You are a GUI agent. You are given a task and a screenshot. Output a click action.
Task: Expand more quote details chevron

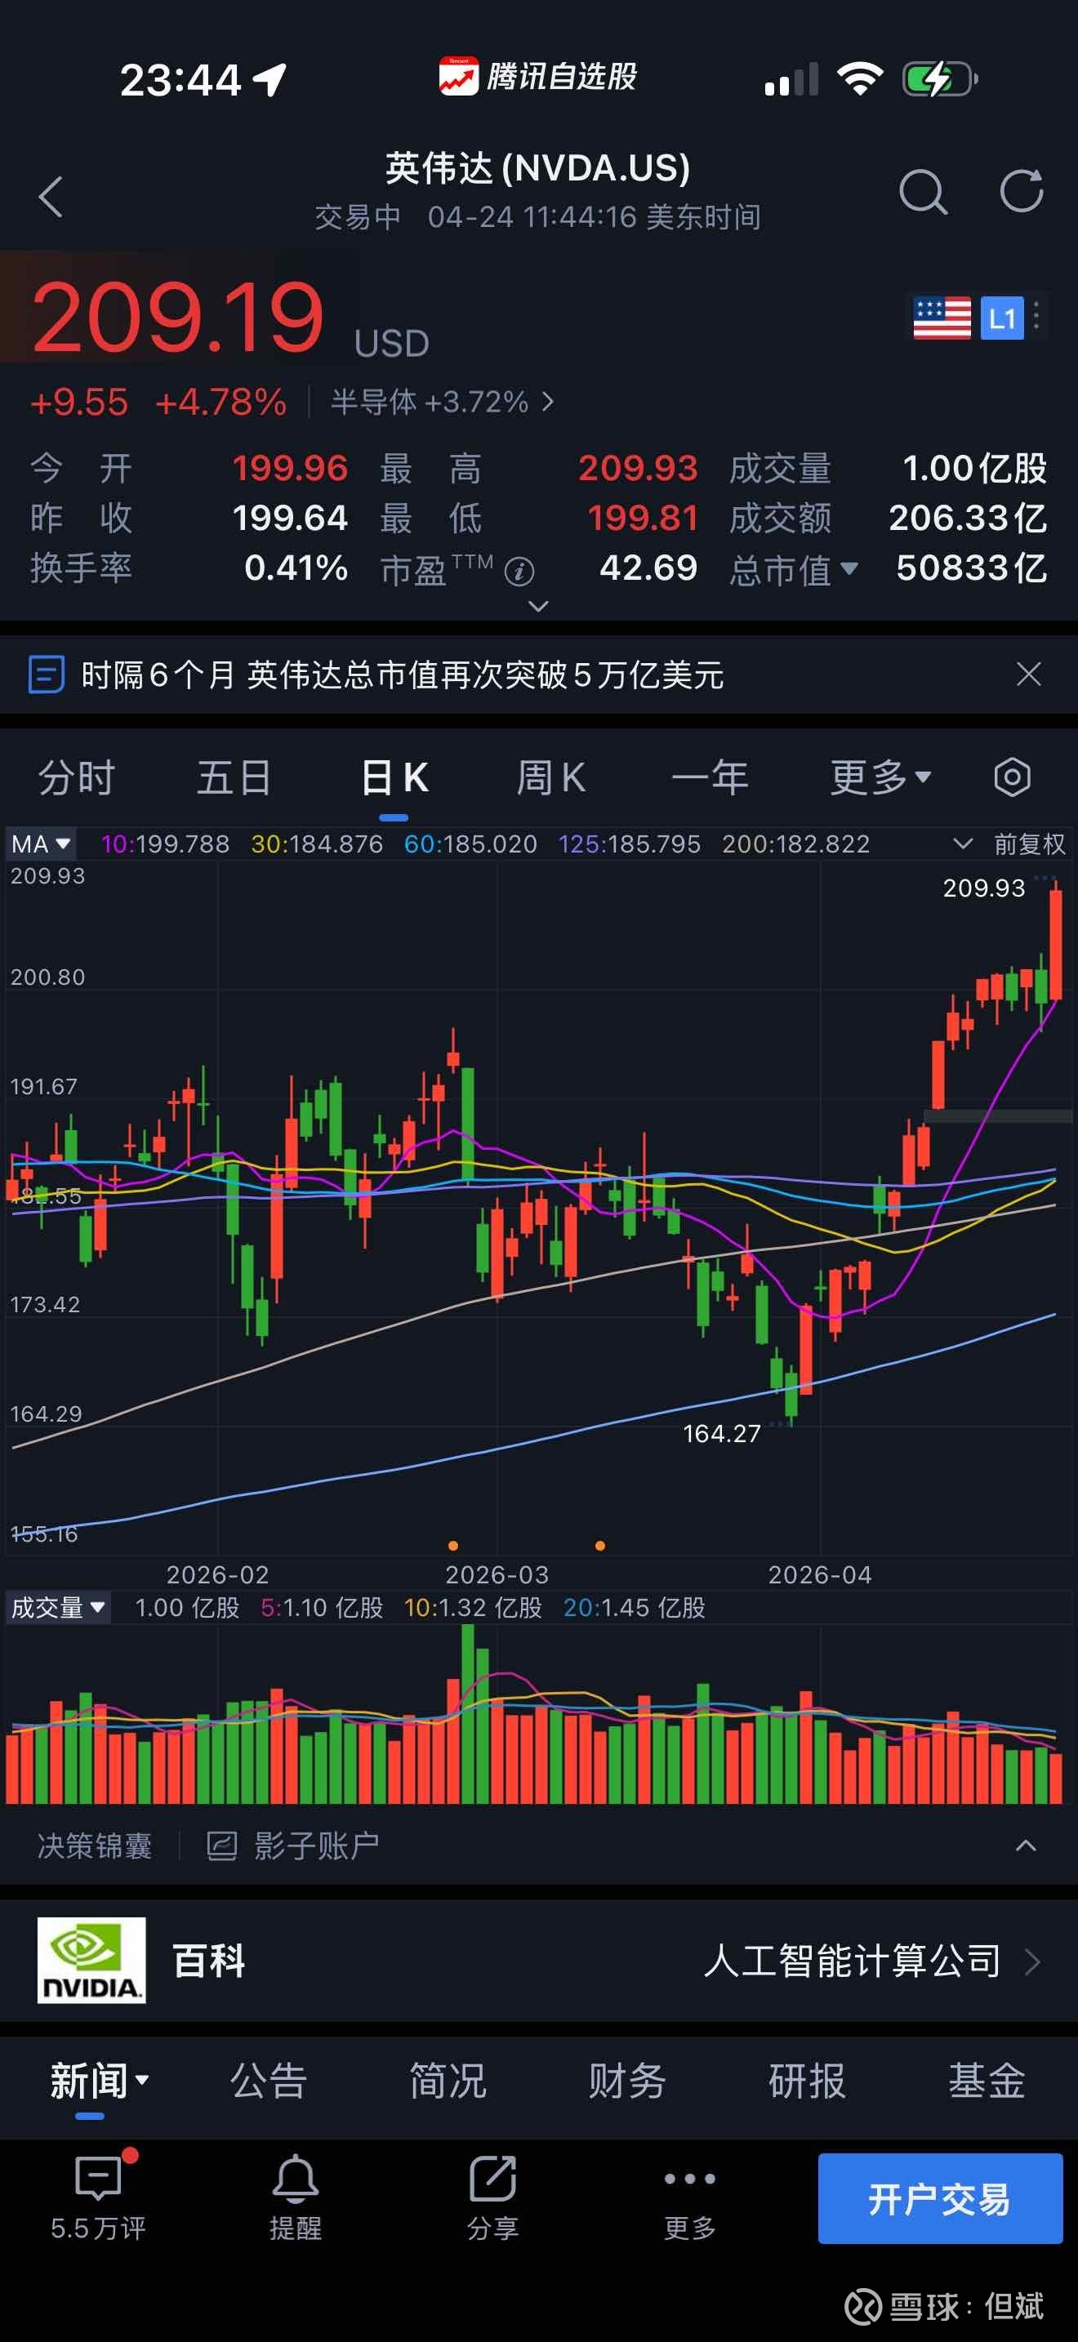click(538, 607)
